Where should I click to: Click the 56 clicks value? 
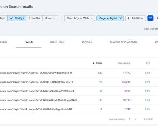point(101,91)
